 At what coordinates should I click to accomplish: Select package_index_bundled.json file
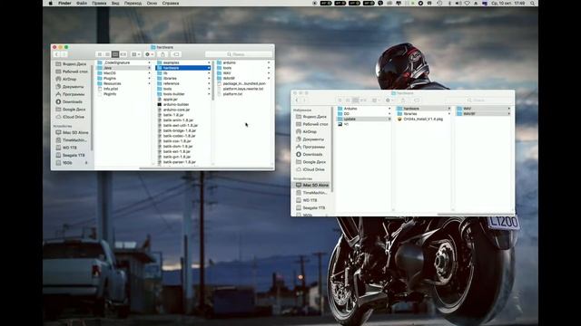243,83
